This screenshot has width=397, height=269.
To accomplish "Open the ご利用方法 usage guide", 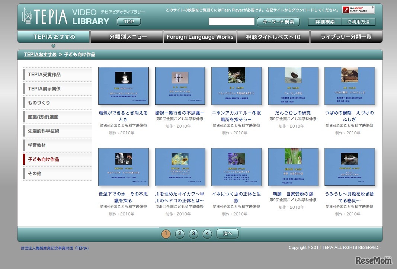I will [x=358, y=22].
